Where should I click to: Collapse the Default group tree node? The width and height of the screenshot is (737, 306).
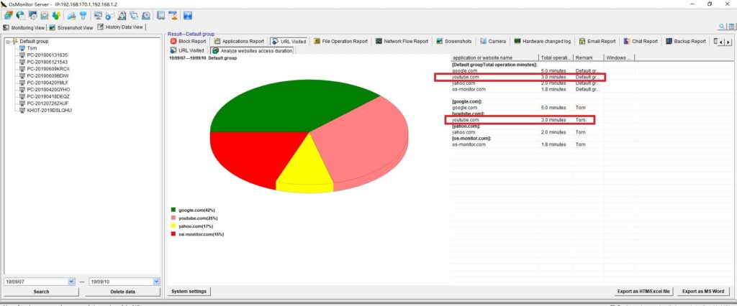pos(8,41)
